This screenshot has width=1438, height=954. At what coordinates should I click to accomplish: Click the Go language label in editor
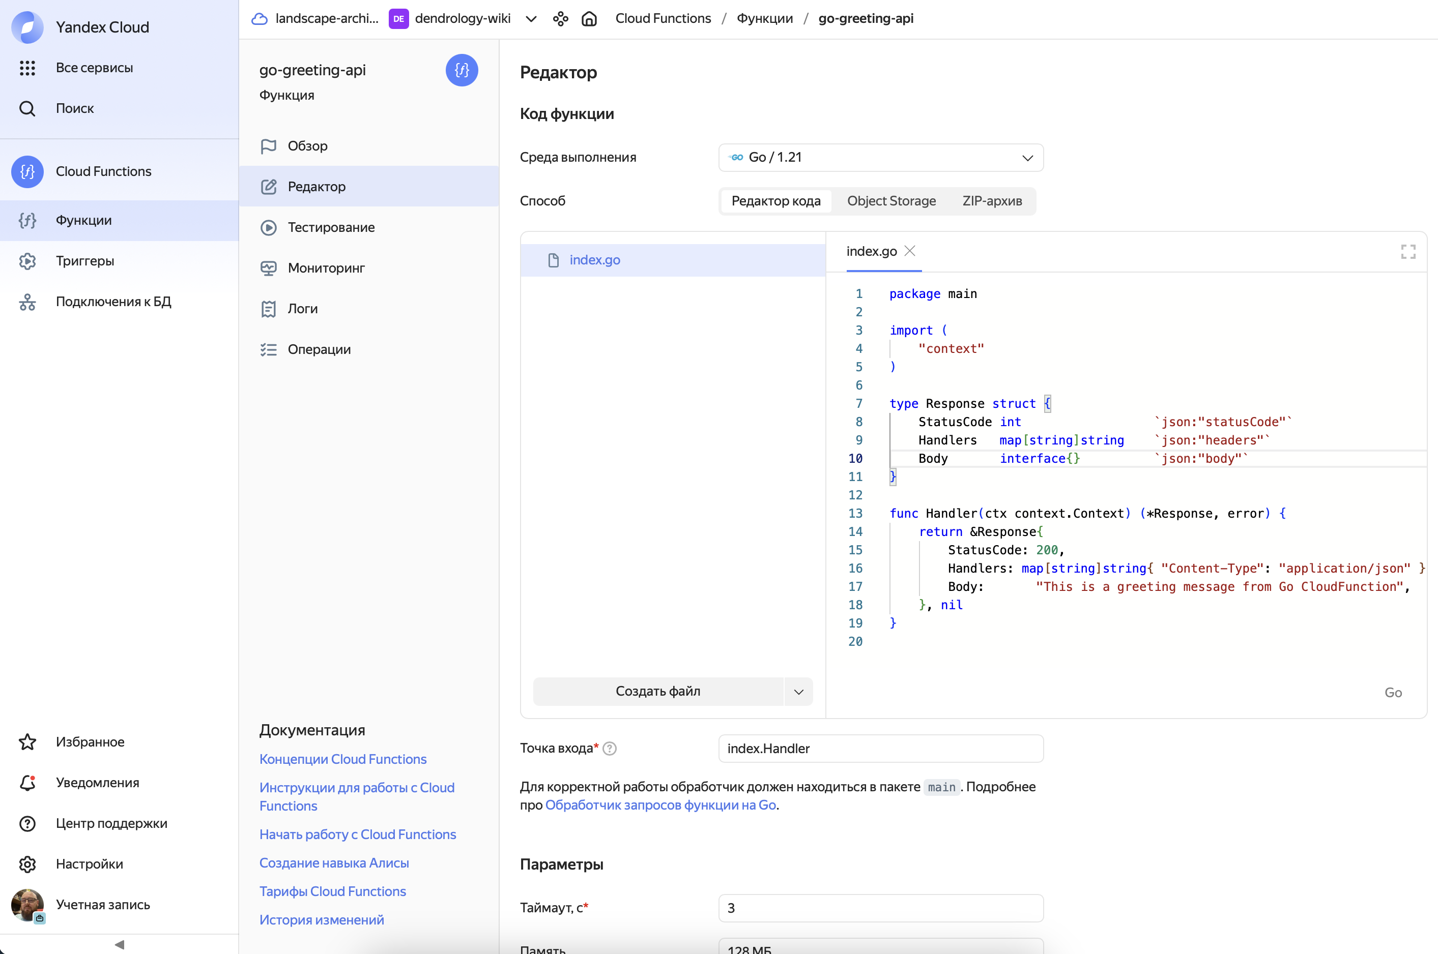tap(1393, 693)
